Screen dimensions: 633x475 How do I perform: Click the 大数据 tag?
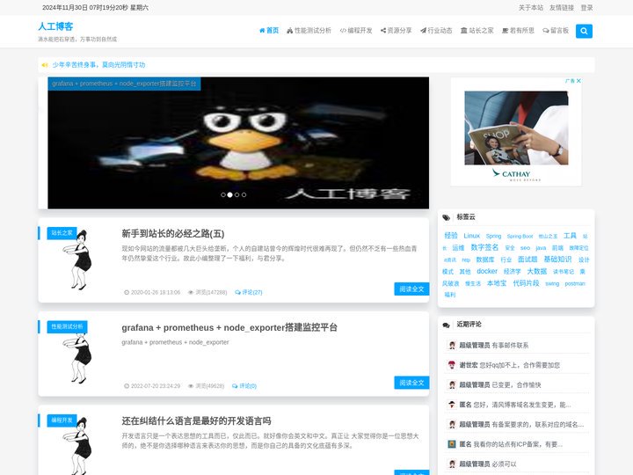[x=537, y=271]
